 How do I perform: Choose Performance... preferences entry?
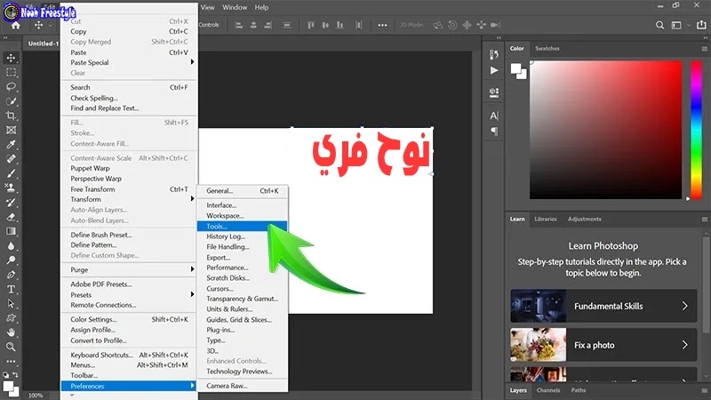pos(242,268)
